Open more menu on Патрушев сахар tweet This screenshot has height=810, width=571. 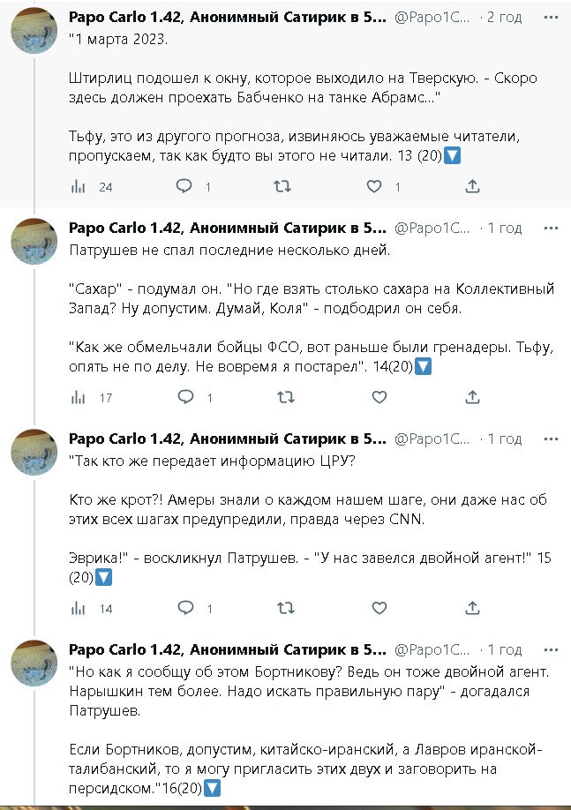coord(552,228)
